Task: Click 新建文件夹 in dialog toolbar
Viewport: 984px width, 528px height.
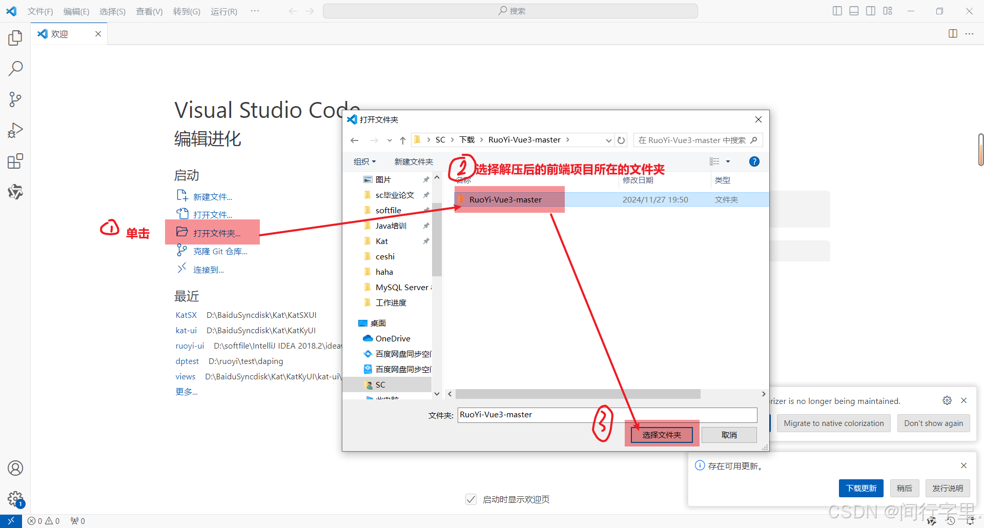Action: tap(414, 161)
